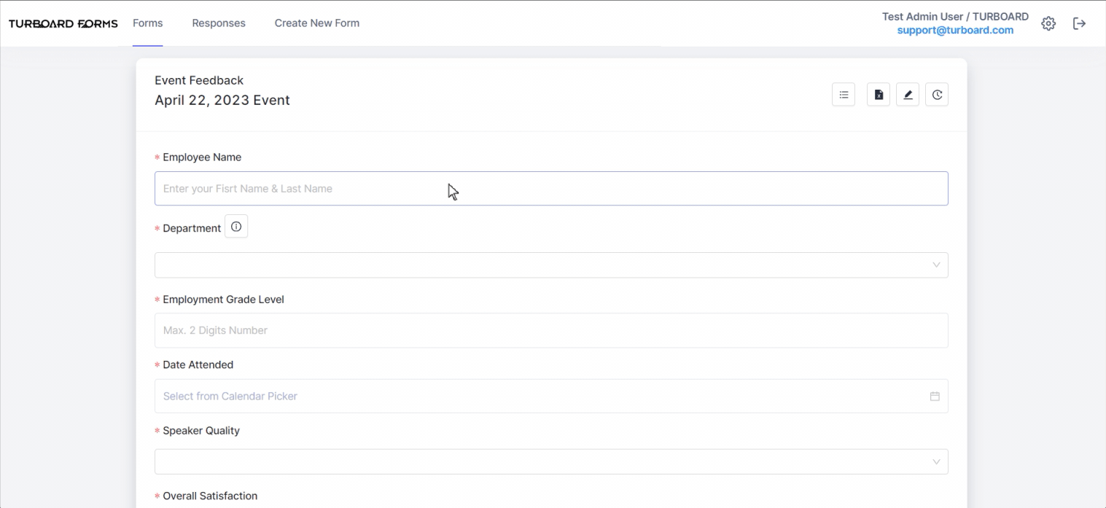The width and height of the screenshot is (1106, 508).
Task: Click the "Speaker Quality" label
Action: tap(201, 431)
